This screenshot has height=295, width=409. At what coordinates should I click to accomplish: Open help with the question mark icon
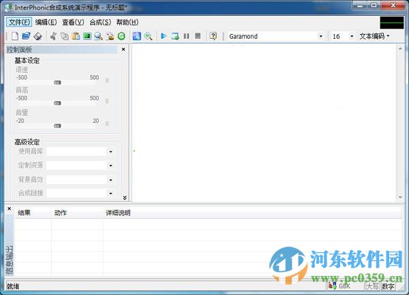coord(213,36)
